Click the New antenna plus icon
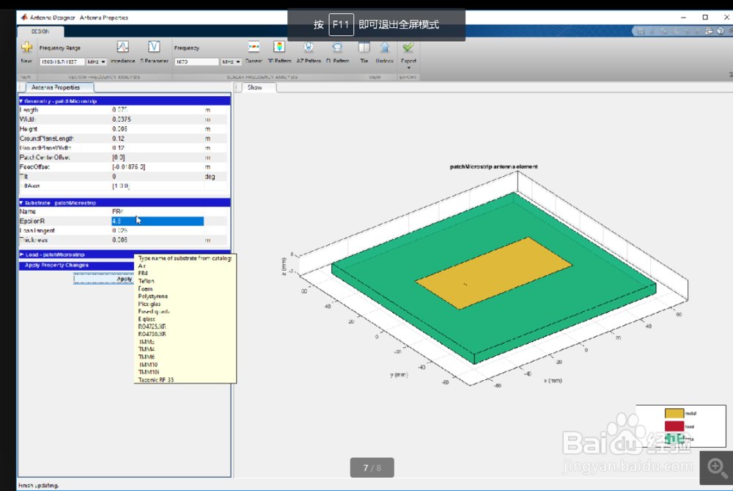 coord(26,47)
